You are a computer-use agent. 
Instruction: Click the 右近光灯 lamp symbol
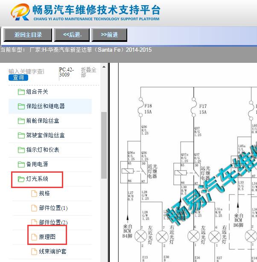pyautogui.click(x=162, y=237)
